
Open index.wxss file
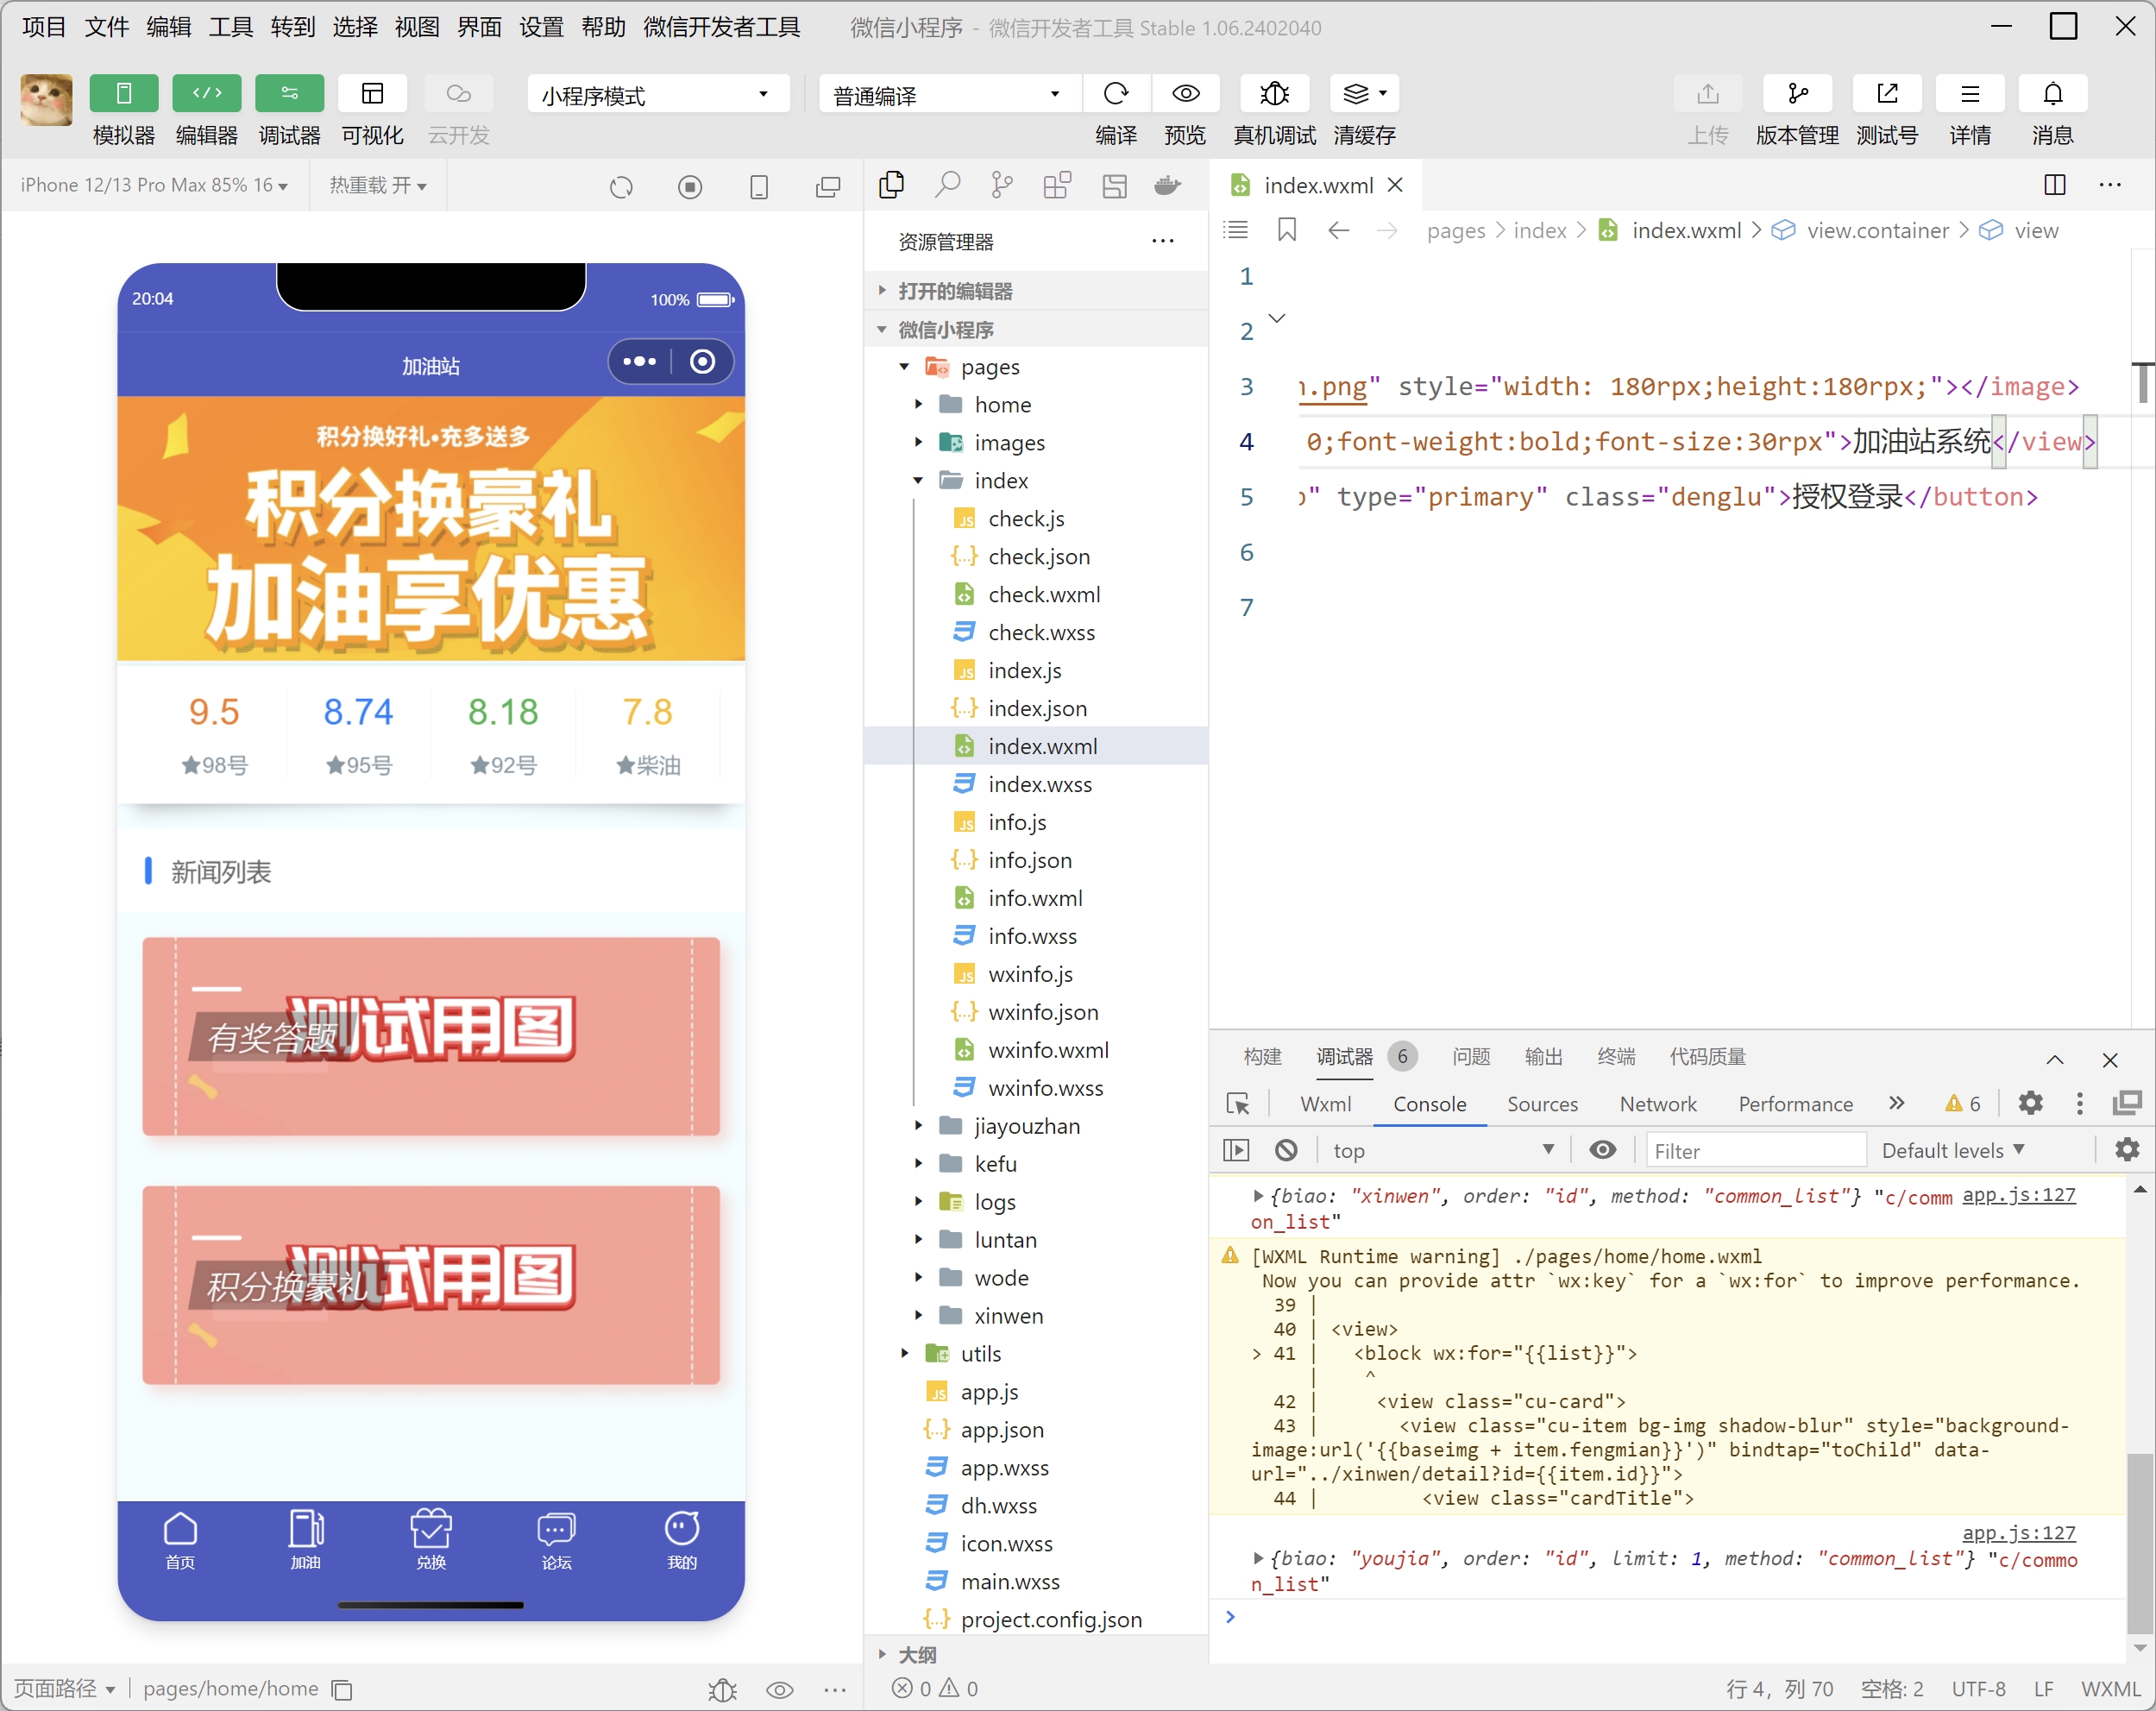click(1037, 785)
